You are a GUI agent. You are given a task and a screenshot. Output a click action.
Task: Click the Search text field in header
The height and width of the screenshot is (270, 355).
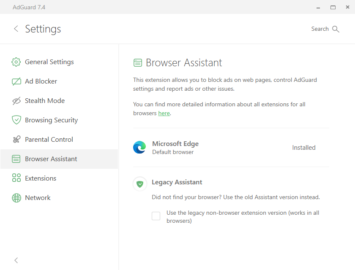(319, 29)
